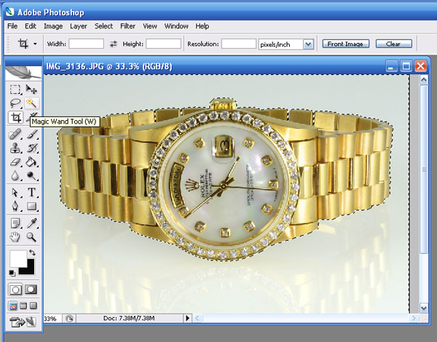Click the Width input field

[x=87, y=44]
